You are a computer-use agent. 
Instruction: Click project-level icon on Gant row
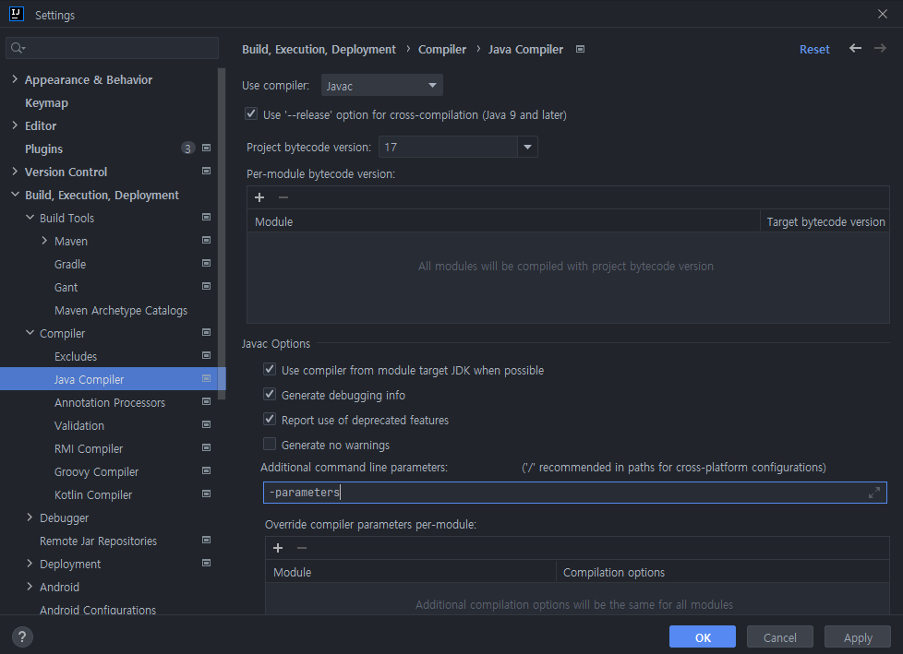tap(206, 286)
